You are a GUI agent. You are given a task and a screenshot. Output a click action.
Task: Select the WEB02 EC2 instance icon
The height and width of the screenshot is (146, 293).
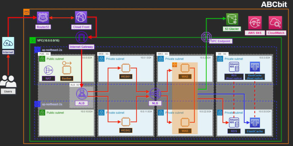(x=126, y=122)
